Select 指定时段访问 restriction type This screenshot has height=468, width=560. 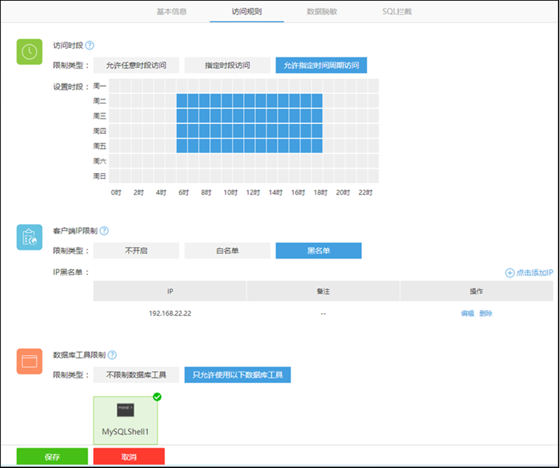pyautogui.click(x=227, y=65)
